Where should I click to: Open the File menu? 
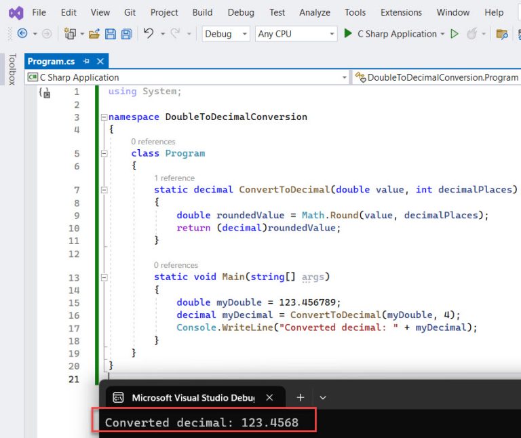point(39,13)
